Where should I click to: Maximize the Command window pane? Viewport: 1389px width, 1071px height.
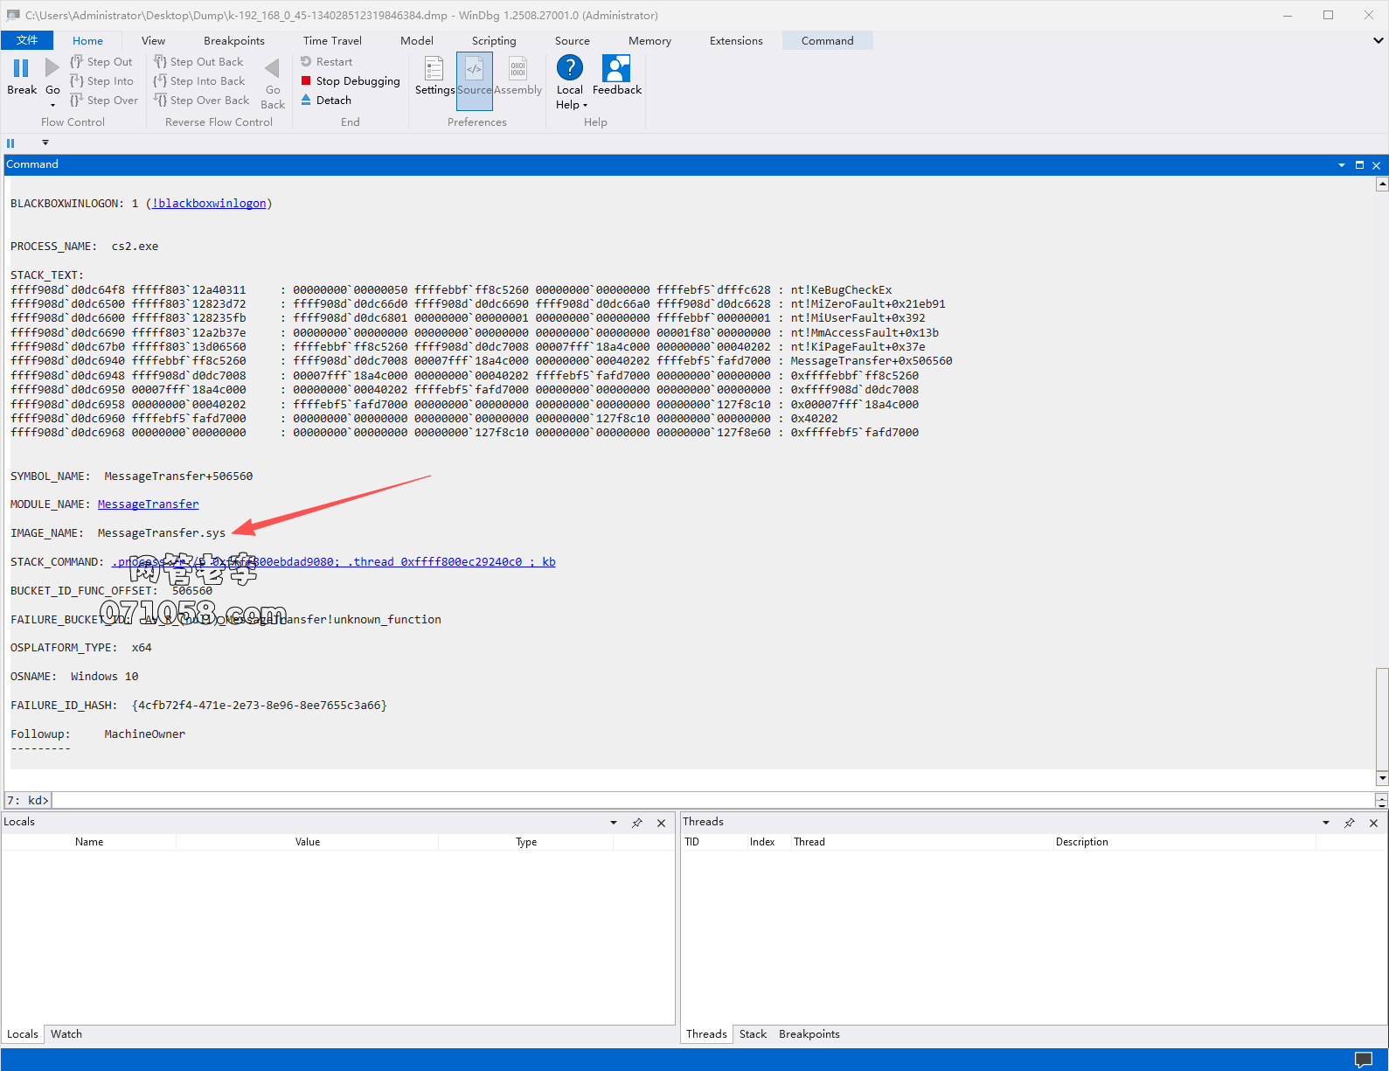pyautogui.click(x=1359, y=165)
